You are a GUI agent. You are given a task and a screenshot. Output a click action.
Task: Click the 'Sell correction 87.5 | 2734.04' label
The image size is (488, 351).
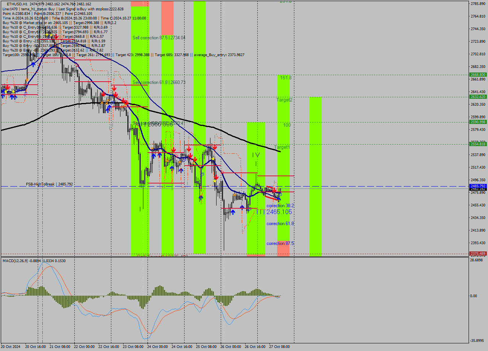click(159, 38)
